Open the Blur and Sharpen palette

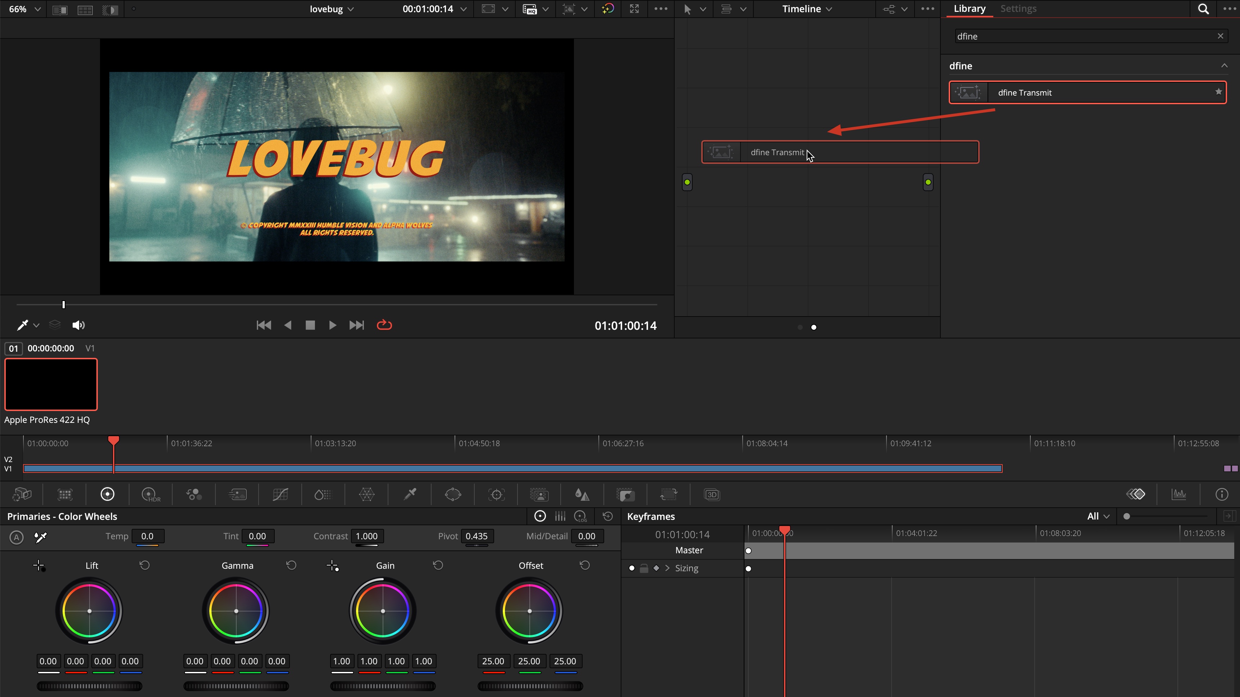pyautogui.click(x=582, y=494)
